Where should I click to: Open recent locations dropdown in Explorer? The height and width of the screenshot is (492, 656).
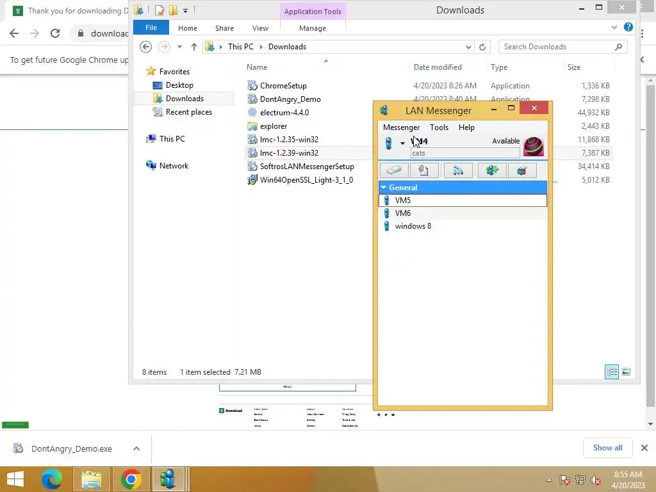[x=179, y=47]
